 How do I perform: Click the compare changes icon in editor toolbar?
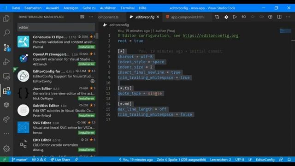pos(217,17)
